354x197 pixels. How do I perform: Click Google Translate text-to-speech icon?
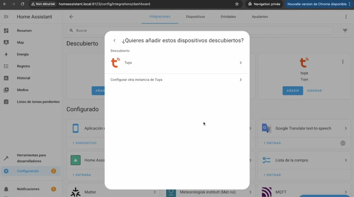pos(267,128)
